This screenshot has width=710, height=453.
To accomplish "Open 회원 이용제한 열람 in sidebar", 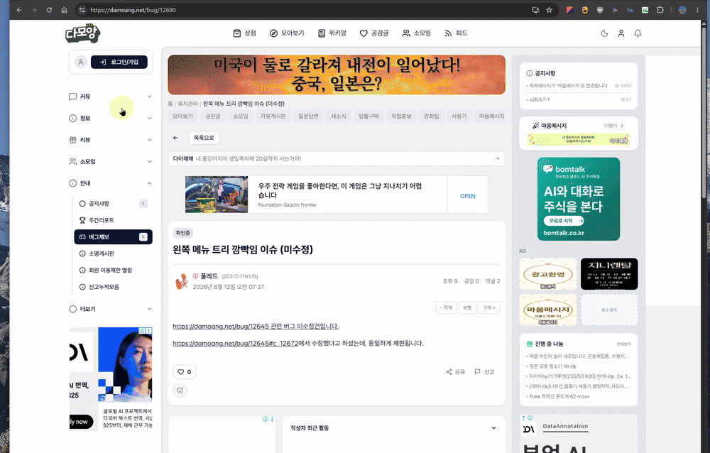I will point(113,270).
